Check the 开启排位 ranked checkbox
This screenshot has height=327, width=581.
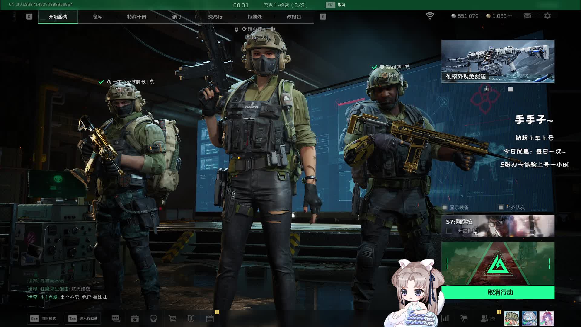449,231
